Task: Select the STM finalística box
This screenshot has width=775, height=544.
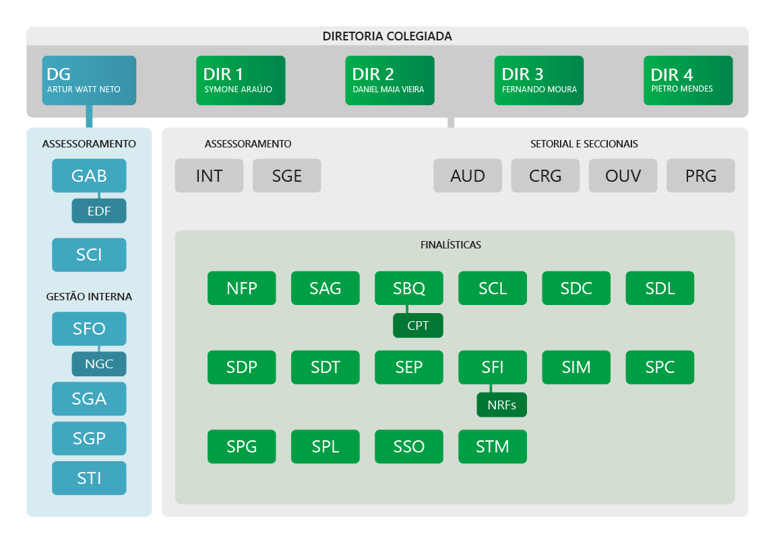Action: (x=493, y=446)
